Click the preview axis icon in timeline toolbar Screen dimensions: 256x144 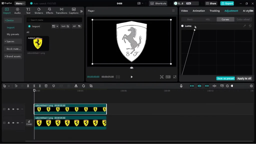214,86
